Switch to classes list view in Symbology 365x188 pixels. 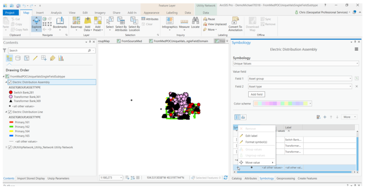[x=237, y=117]
